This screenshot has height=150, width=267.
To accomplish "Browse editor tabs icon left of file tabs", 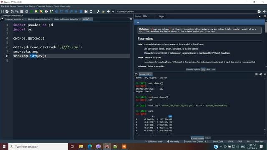I will click(2, 19).
